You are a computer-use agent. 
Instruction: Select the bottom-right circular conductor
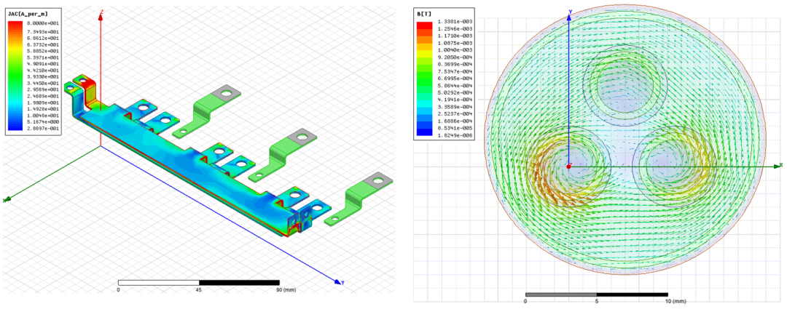[673, 166]
